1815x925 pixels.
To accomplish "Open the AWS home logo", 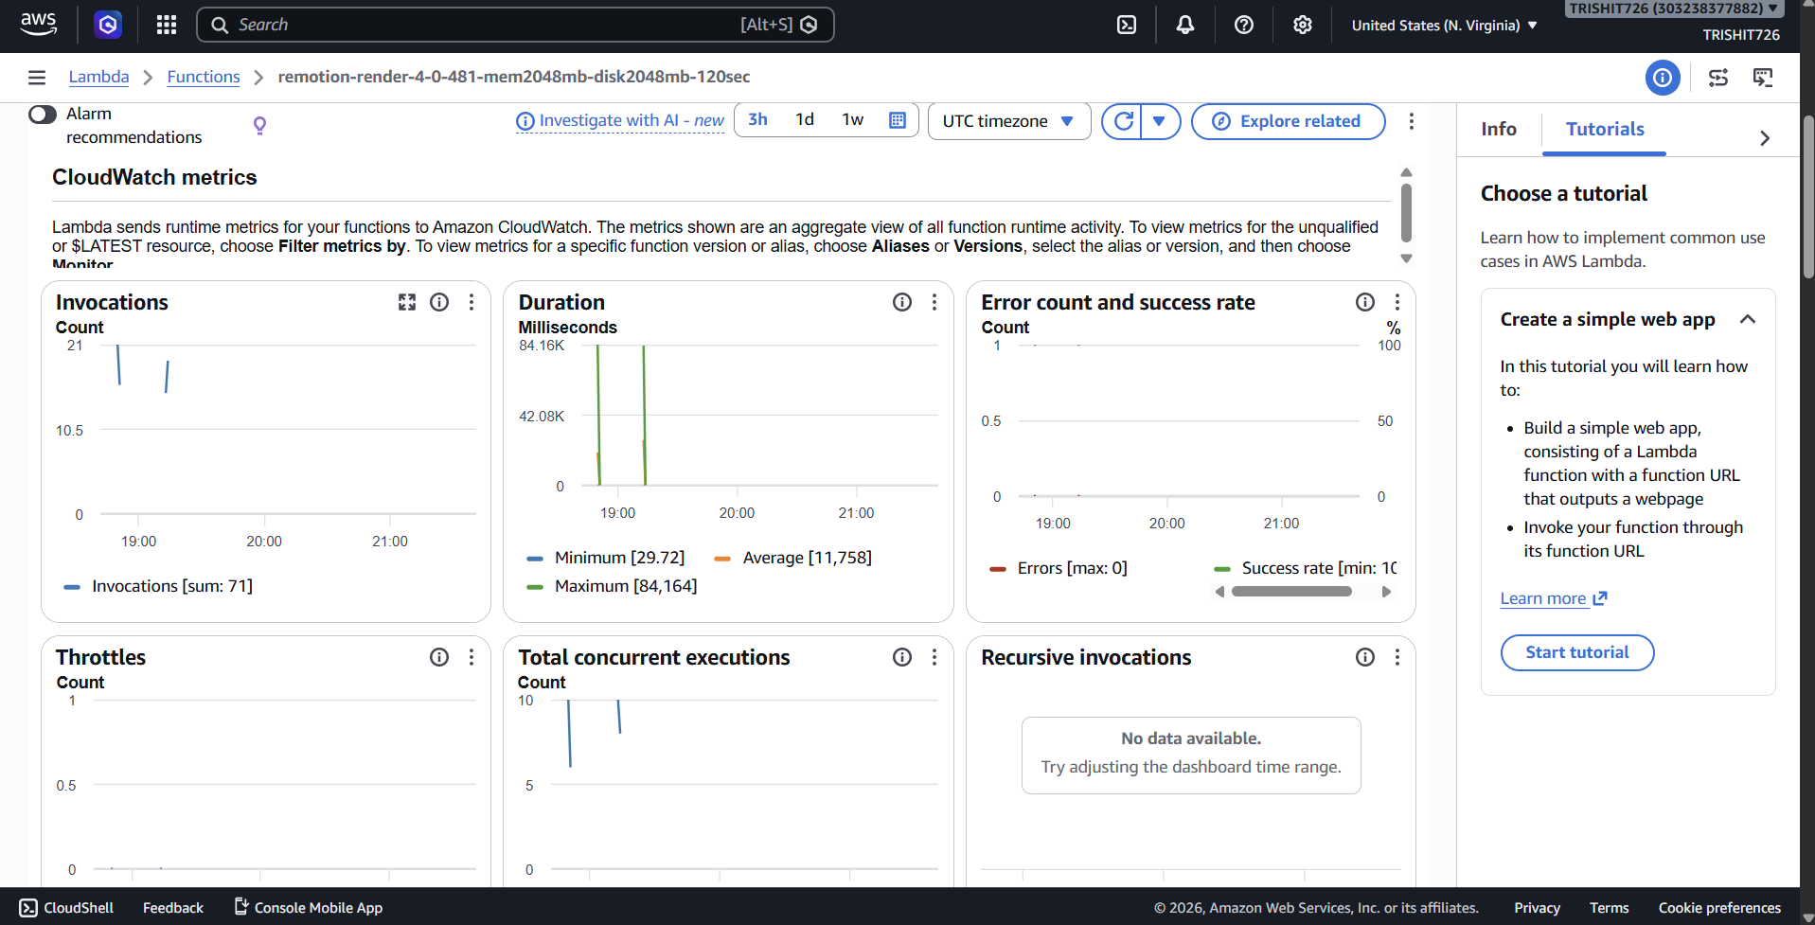I will [39, 25].
